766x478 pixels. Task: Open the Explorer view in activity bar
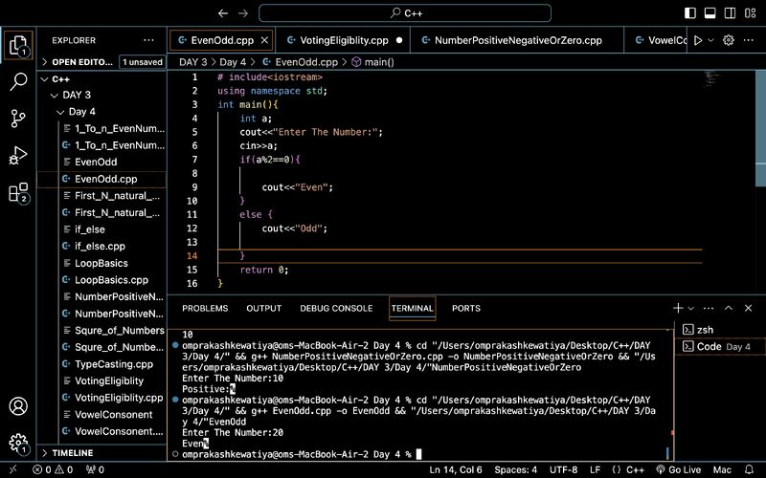click(18, 45)
